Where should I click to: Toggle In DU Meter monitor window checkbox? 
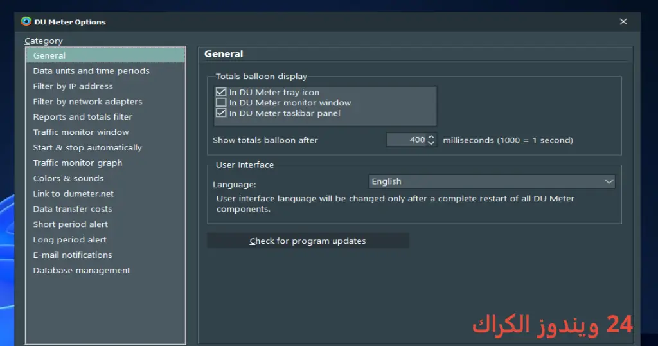coord(221,102)
